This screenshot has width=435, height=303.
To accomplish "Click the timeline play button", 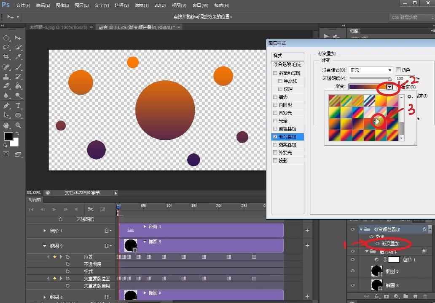I will [x=54, y=209].
